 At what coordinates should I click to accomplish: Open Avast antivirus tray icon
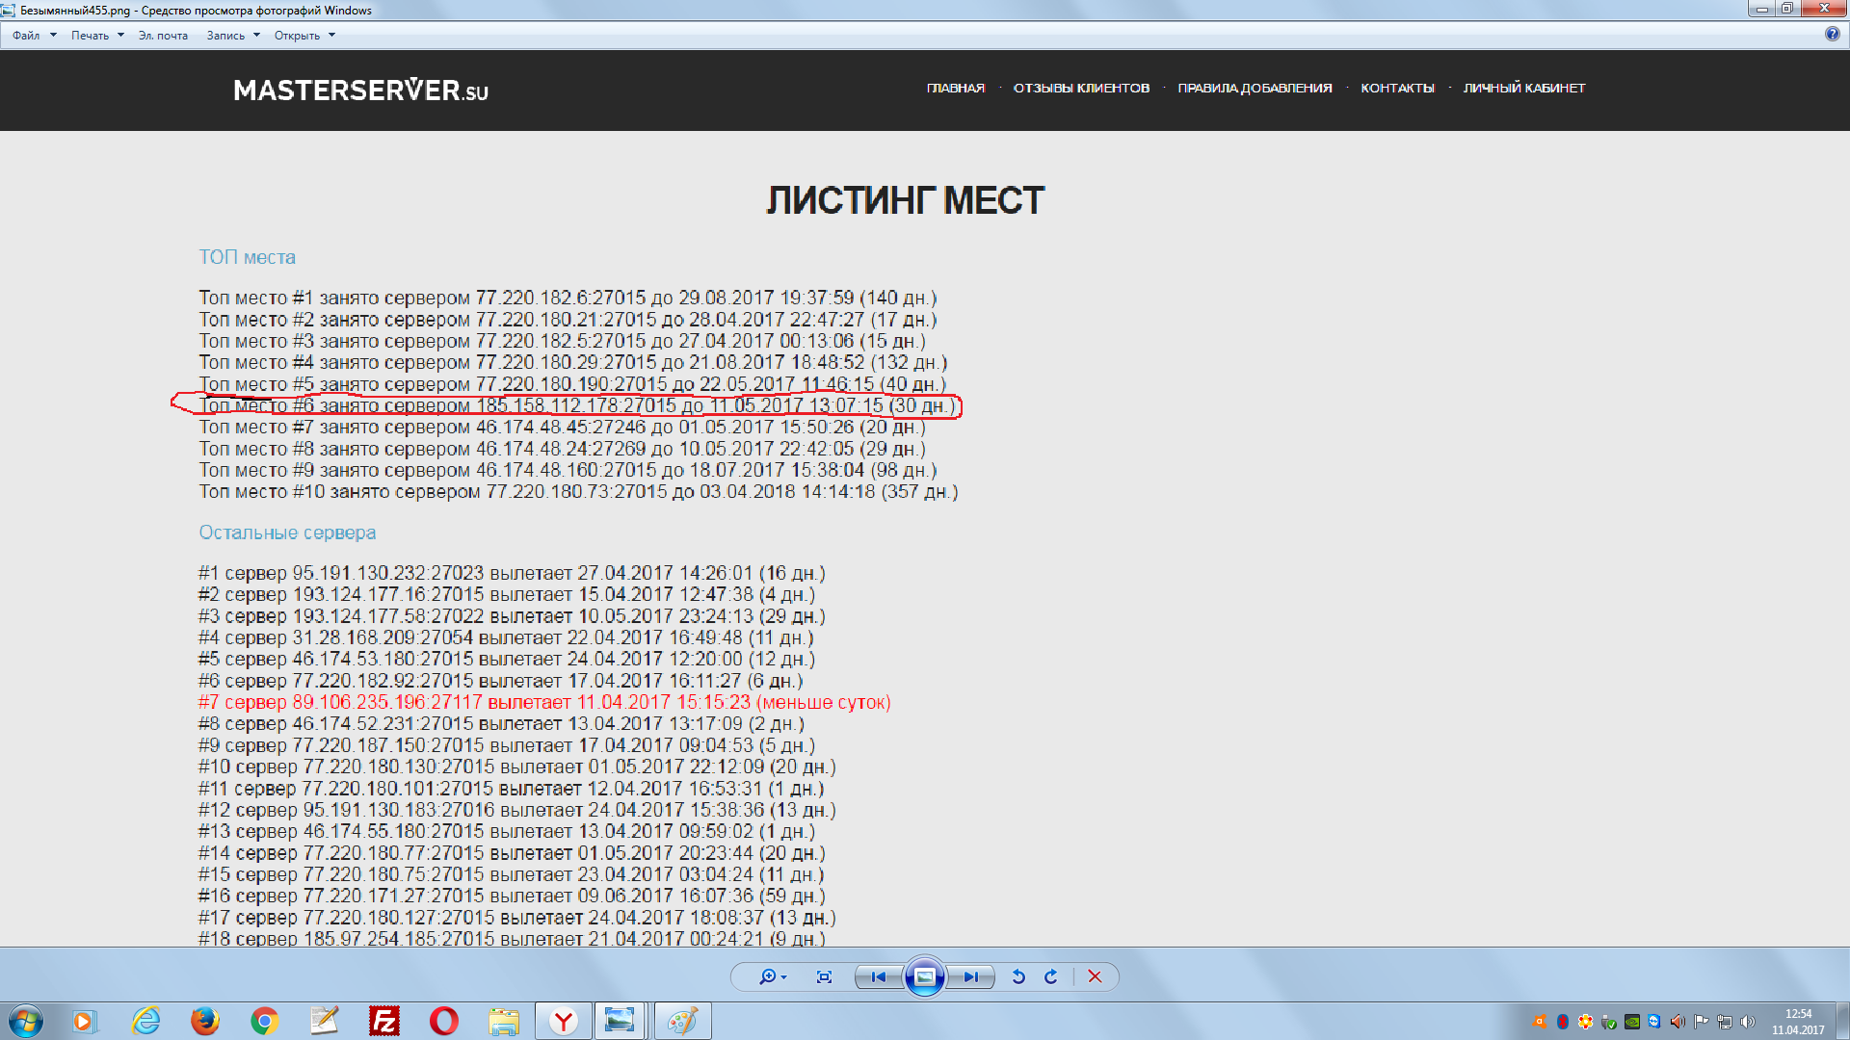tap(1540, 1022)
